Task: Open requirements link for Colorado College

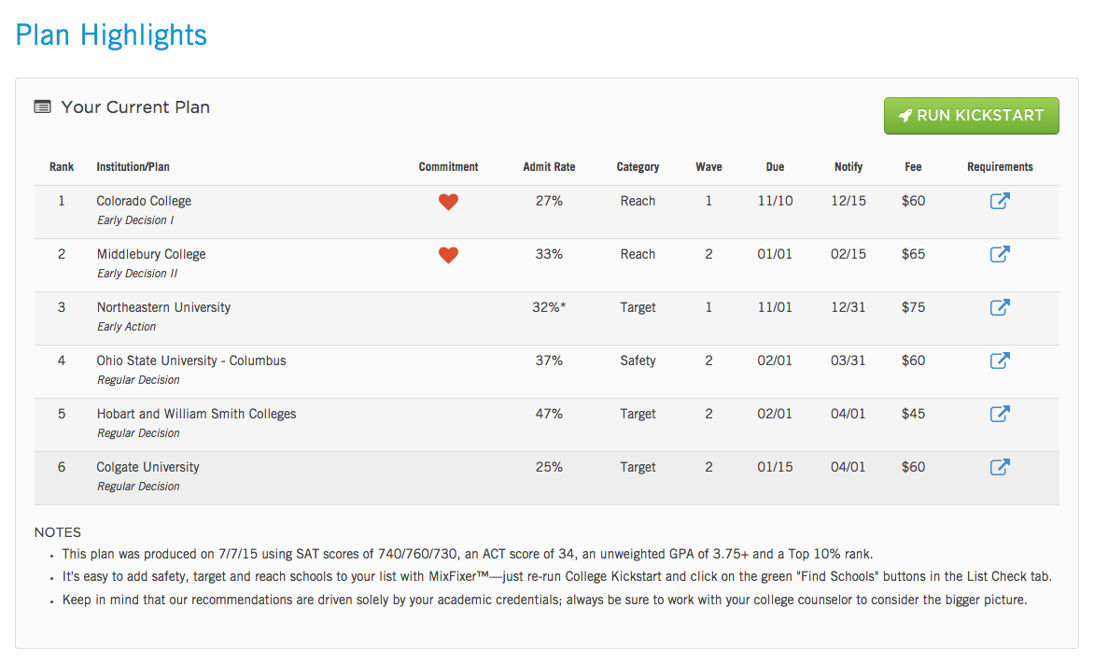Action: click(x=1000, y=201)
